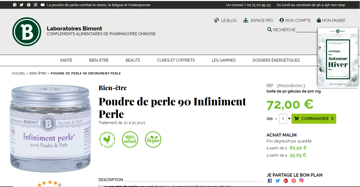360x187 pixels.
Task: Open the YouTube icon in top bar
Action: click(43, 5)
